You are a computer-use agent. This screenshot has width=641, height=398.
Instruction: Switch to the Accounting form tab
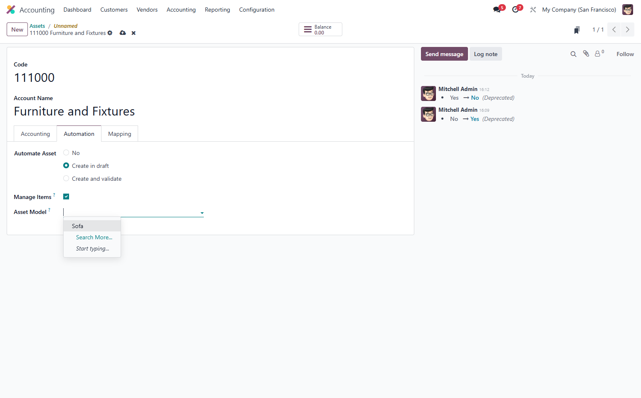coord(35,134)
